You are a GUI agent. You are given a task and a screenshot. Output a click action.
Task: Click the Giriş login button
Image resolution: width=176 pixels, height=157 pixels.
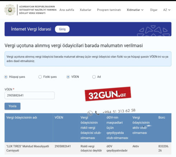coord(62,29)
